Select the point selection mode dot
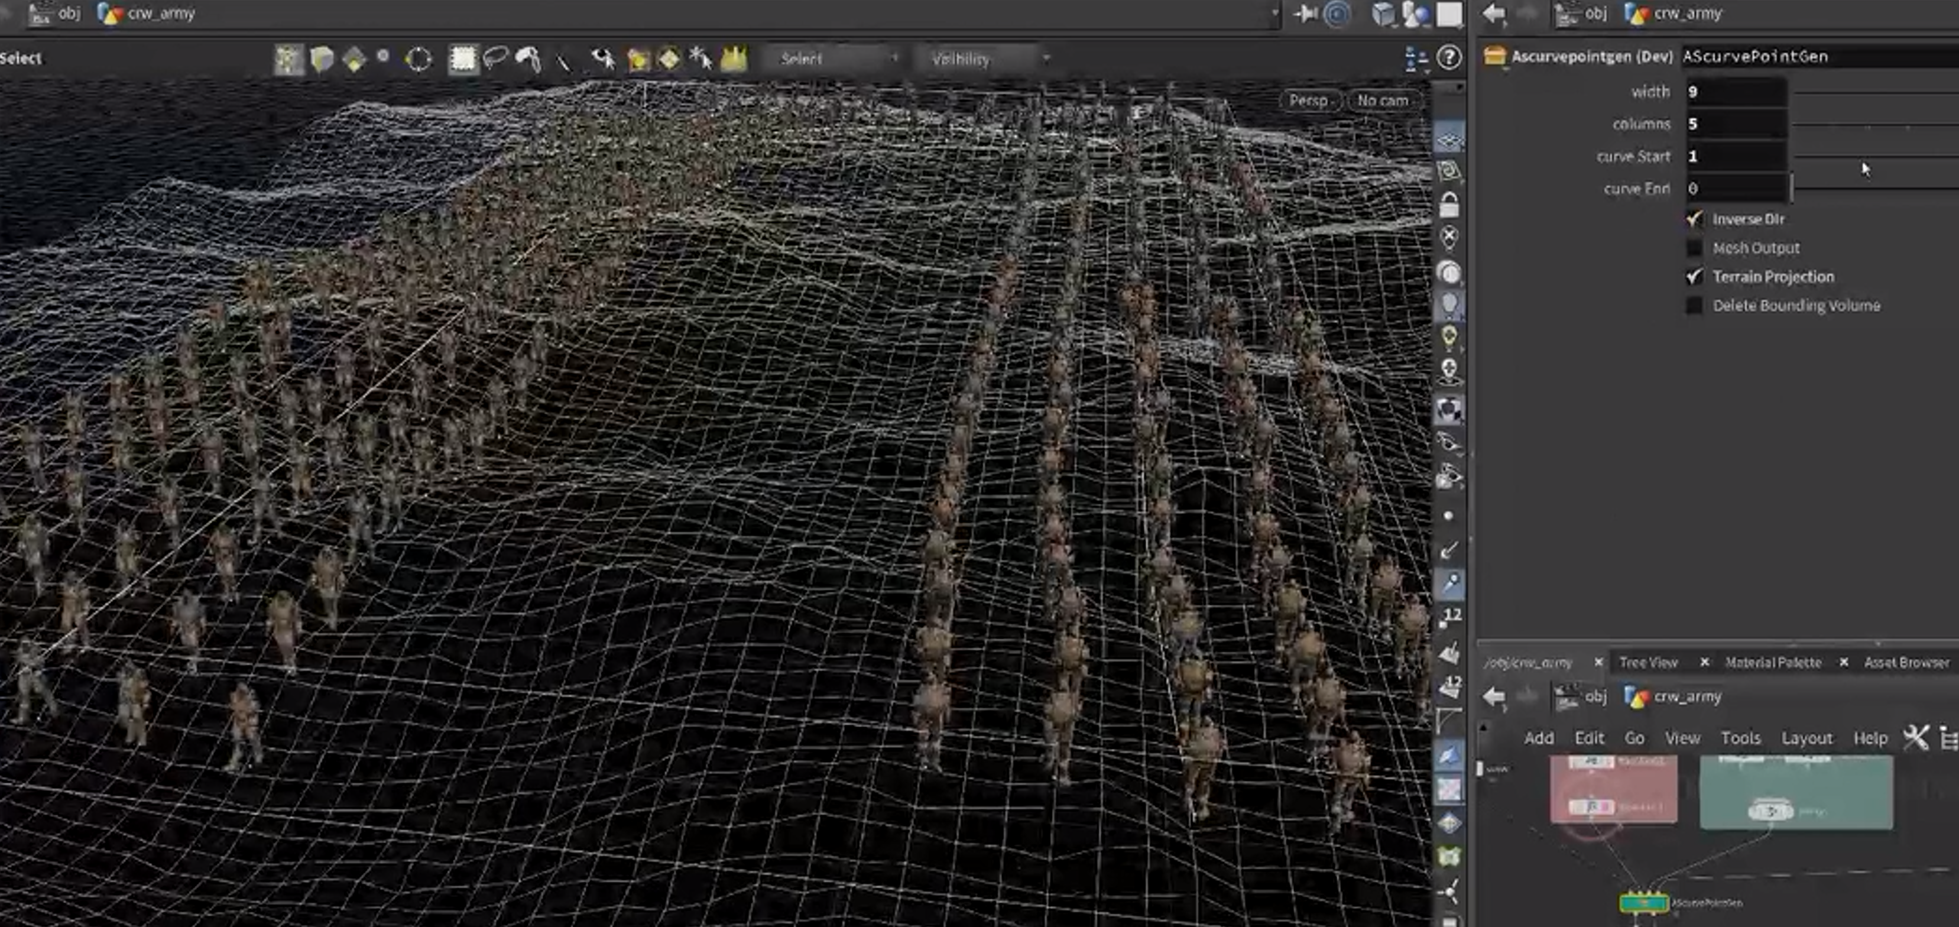Image resolution: width=1959 pixels, height=927 pixels. tap(383, 56)
